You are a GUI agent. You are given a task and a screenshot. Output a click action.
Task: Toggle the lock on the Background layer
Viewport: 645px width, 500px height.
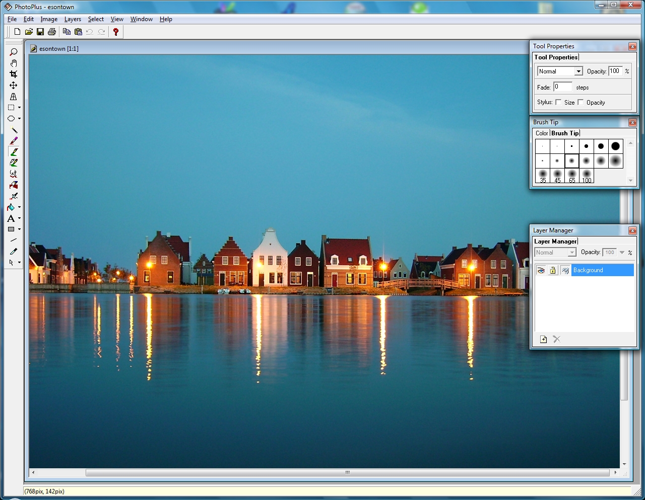553,271
